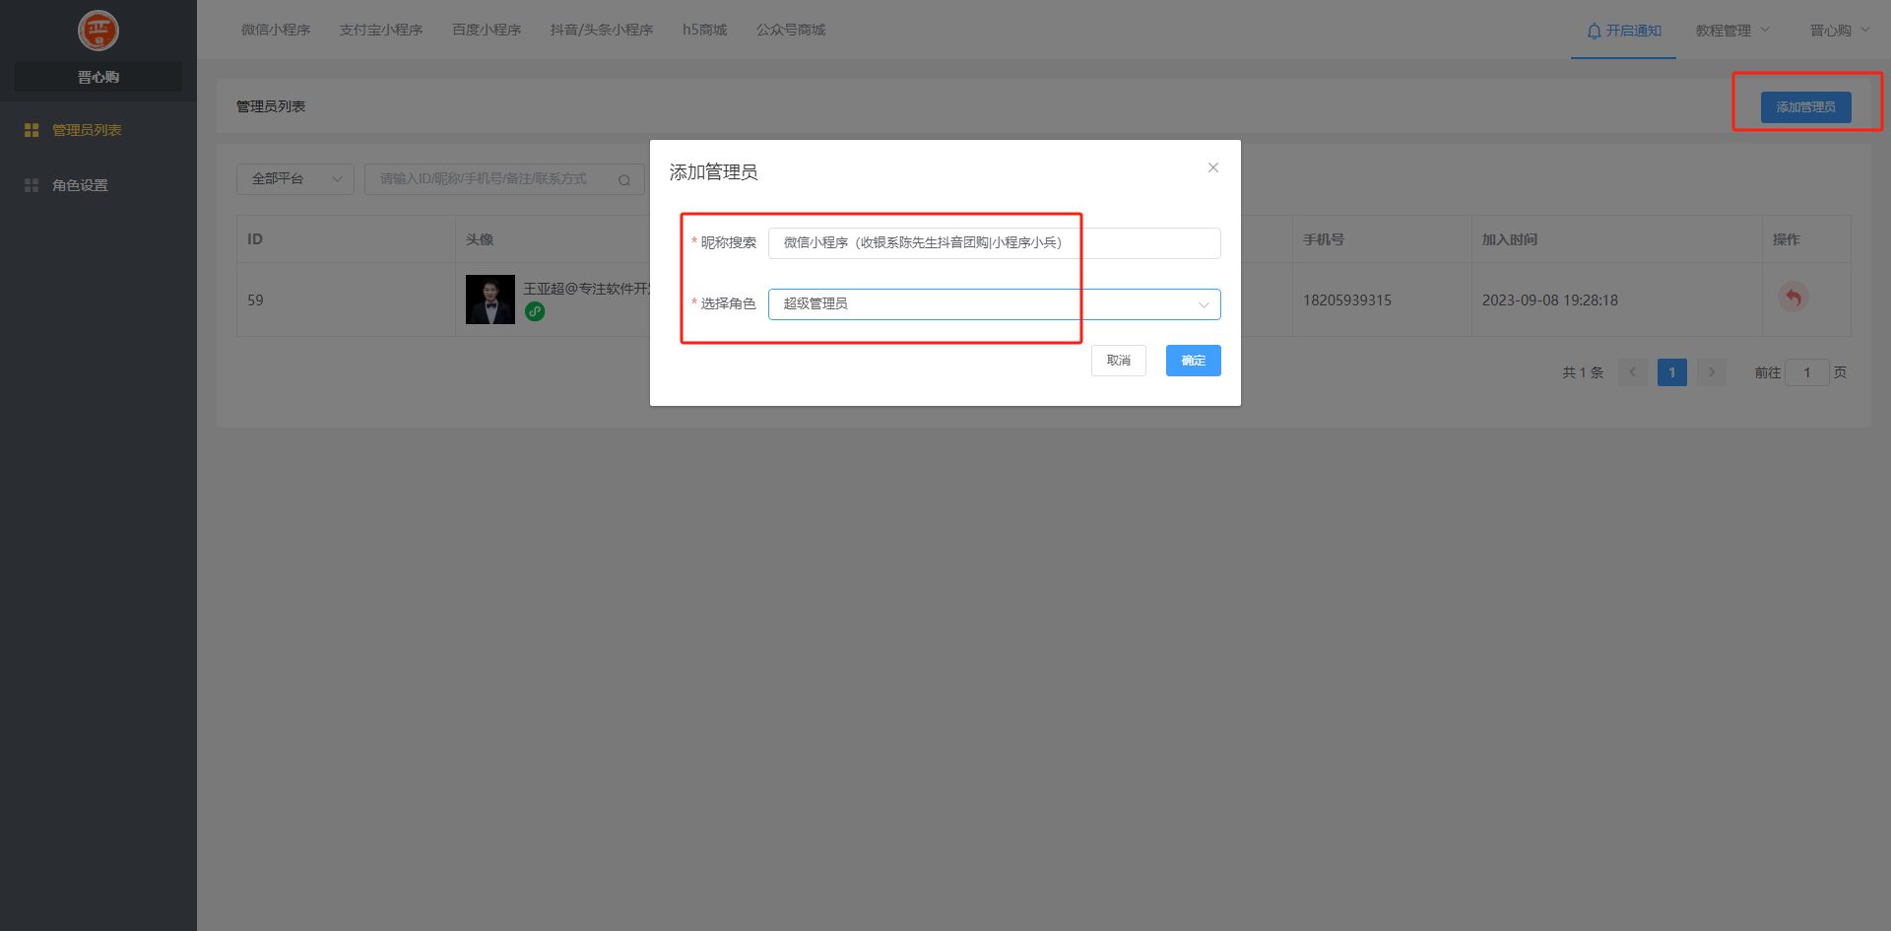Expand the 教程管理 menu

(1731, 31)
